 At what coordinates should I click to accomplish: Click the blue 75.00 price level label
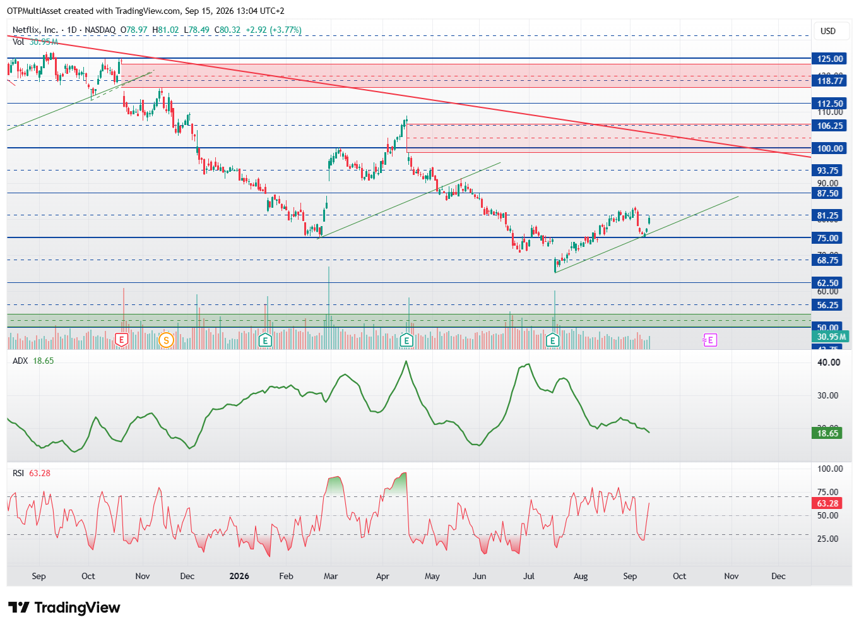(x=828, y=238)
